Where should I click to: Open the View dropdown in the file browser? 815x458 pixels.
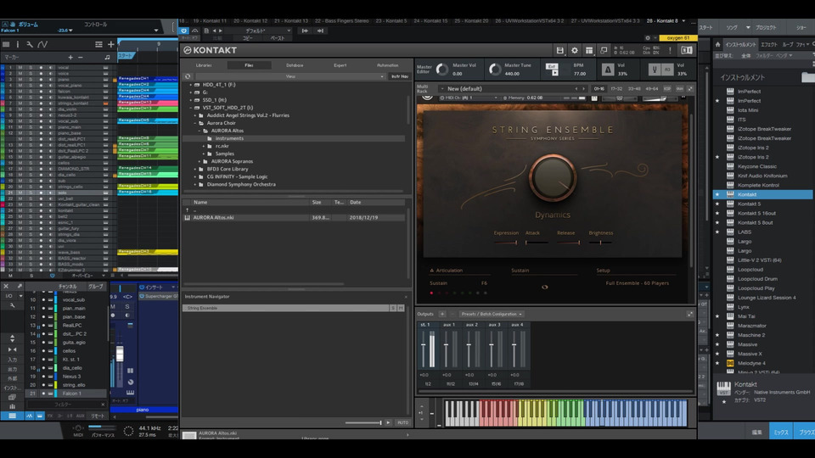tap(291, 76)
